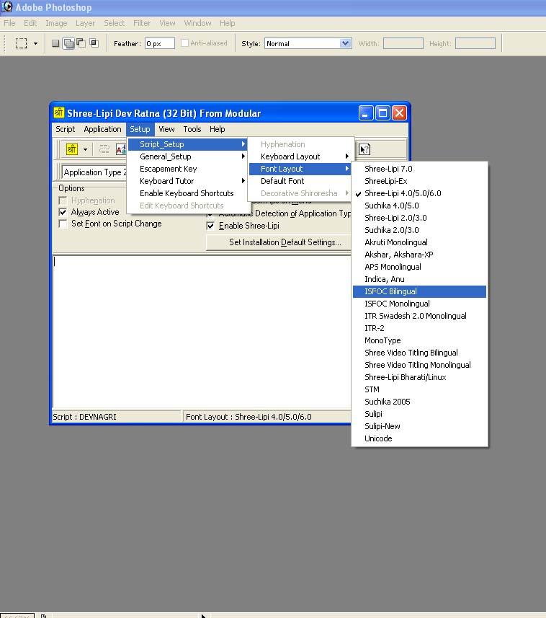Click the yellow Shree script icon in toolbar
The width and height of the screenshot is (546, 618).
(x=71, y=149)
